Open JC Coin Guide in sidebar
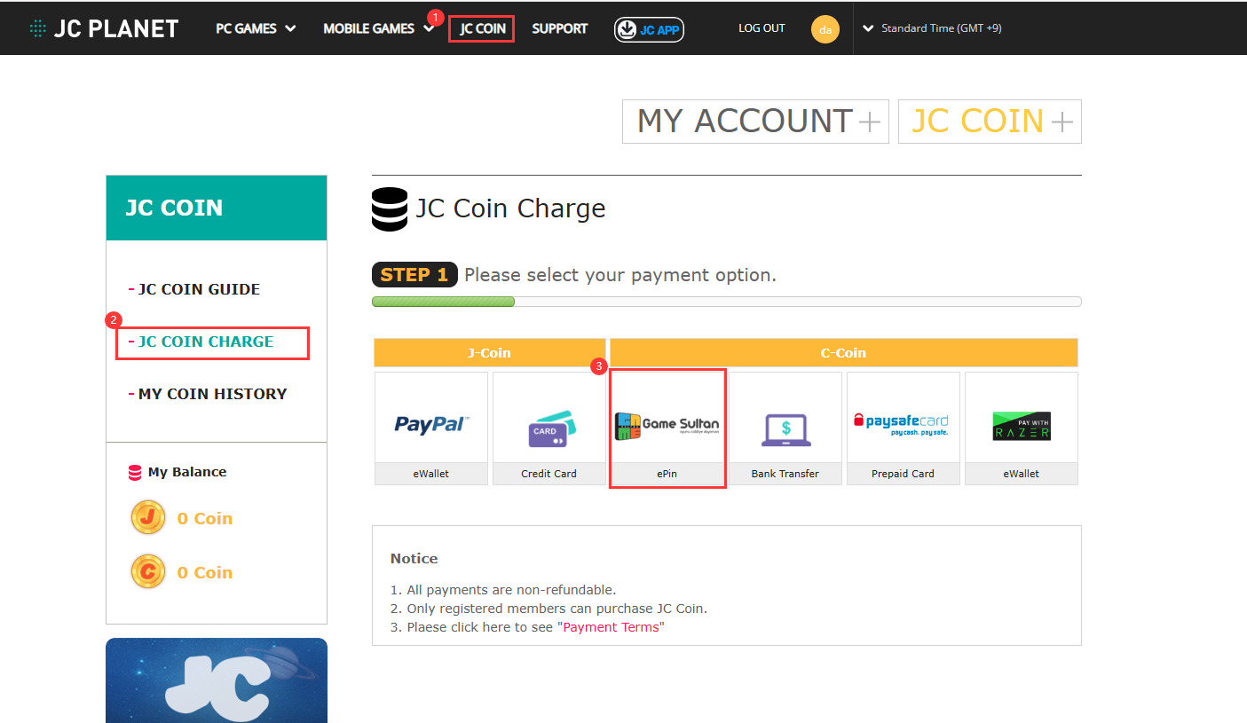Image resolution: width=1247 pixels, height=723 pixels. coord(199,289)
